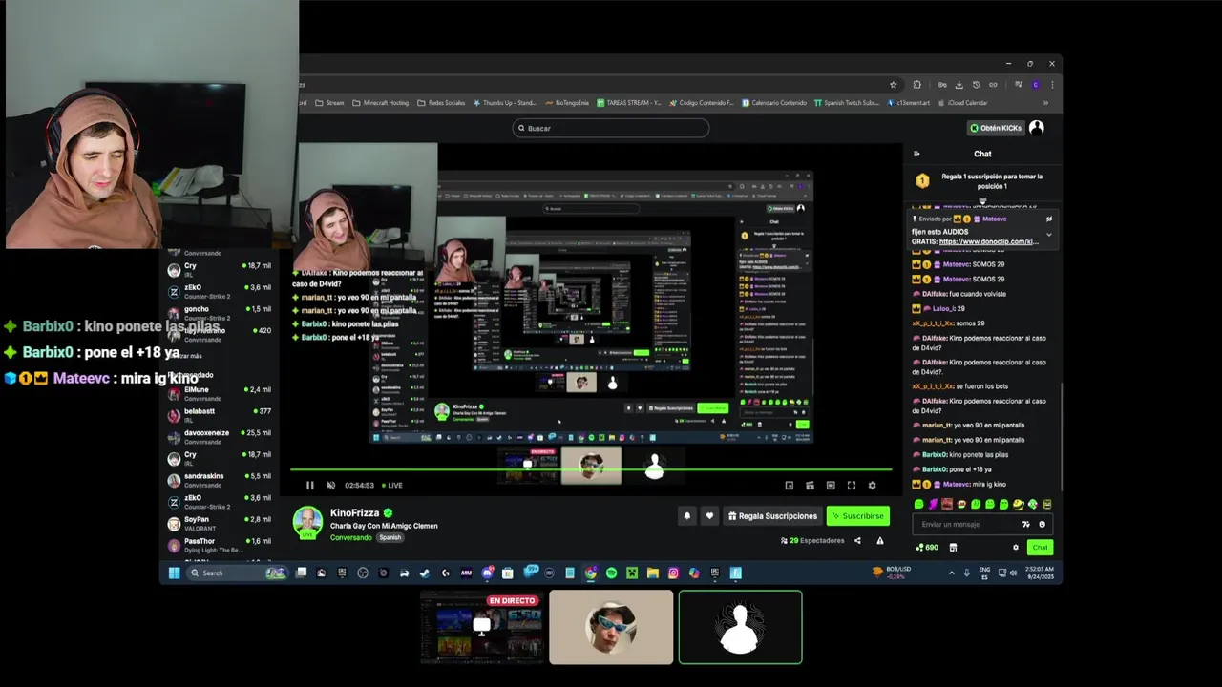Click the taskbar Search box
The height and width of the screenshot is (687, 1222).
point(237,572)
